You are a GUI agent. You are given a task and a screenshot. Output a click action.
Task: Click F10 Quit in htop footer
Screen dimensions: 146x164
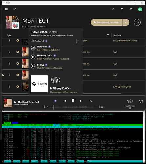pyautogui.click(x=88, y=161)
